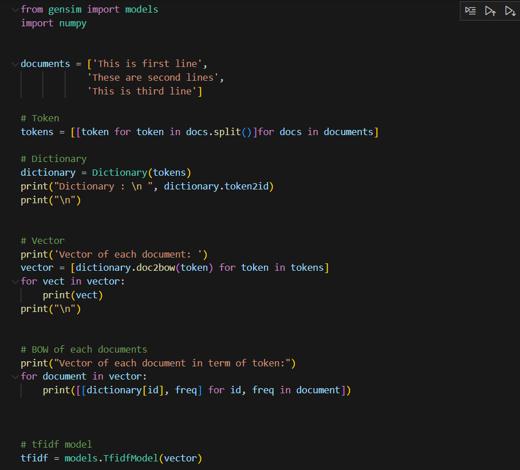The height and width of the screenshot is (470, 520).
Task: Click the string 'This is first line'
Action: (x=147, y=64)
